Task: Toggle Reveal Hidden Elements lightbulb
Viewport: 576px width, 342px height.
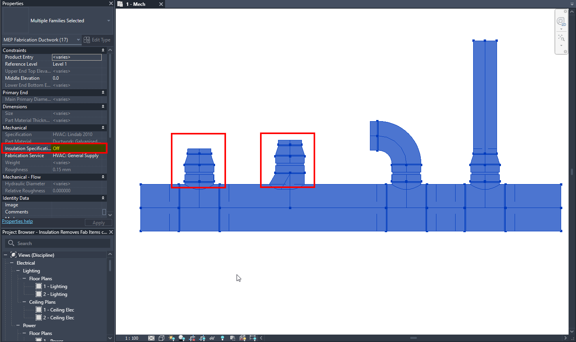Action: tap(223, 338)
